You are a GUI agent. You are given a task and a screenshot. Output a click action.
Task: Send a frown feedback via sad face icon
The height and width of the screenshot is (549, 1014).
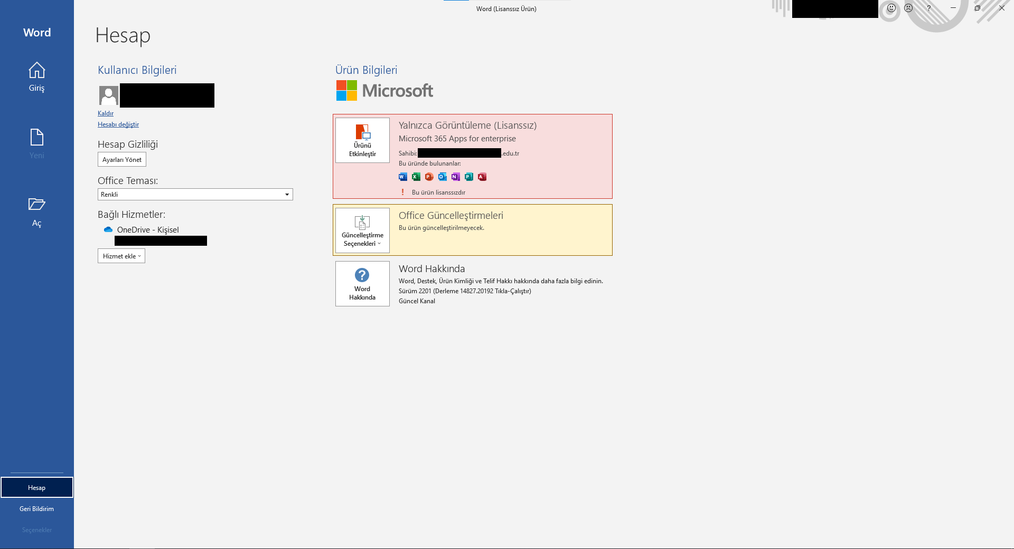(x=908, y=8)
